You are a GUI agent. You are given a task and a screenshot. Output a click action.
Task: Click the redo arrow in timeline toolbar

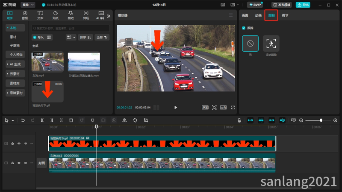point(32,120)
